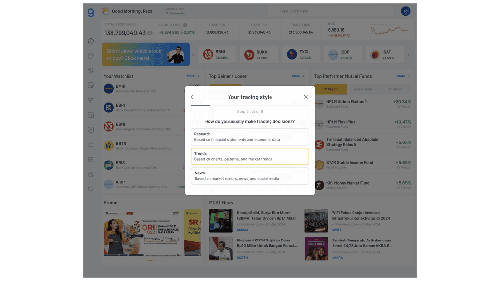This screenshot has width=500, height=281.
Task: Open STAR Stable Income Fund
Action: click(363, 165)
